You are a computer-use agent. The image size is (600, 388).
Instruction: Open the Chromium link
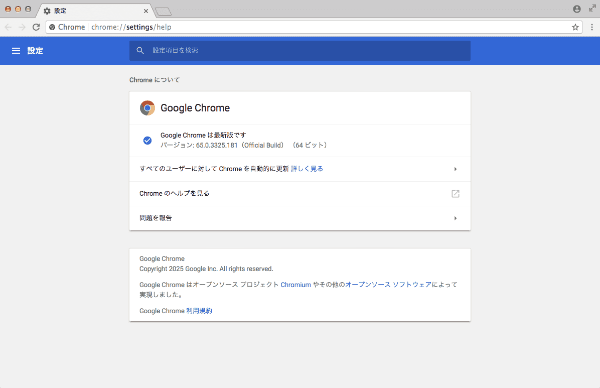(x=296, y=285)
